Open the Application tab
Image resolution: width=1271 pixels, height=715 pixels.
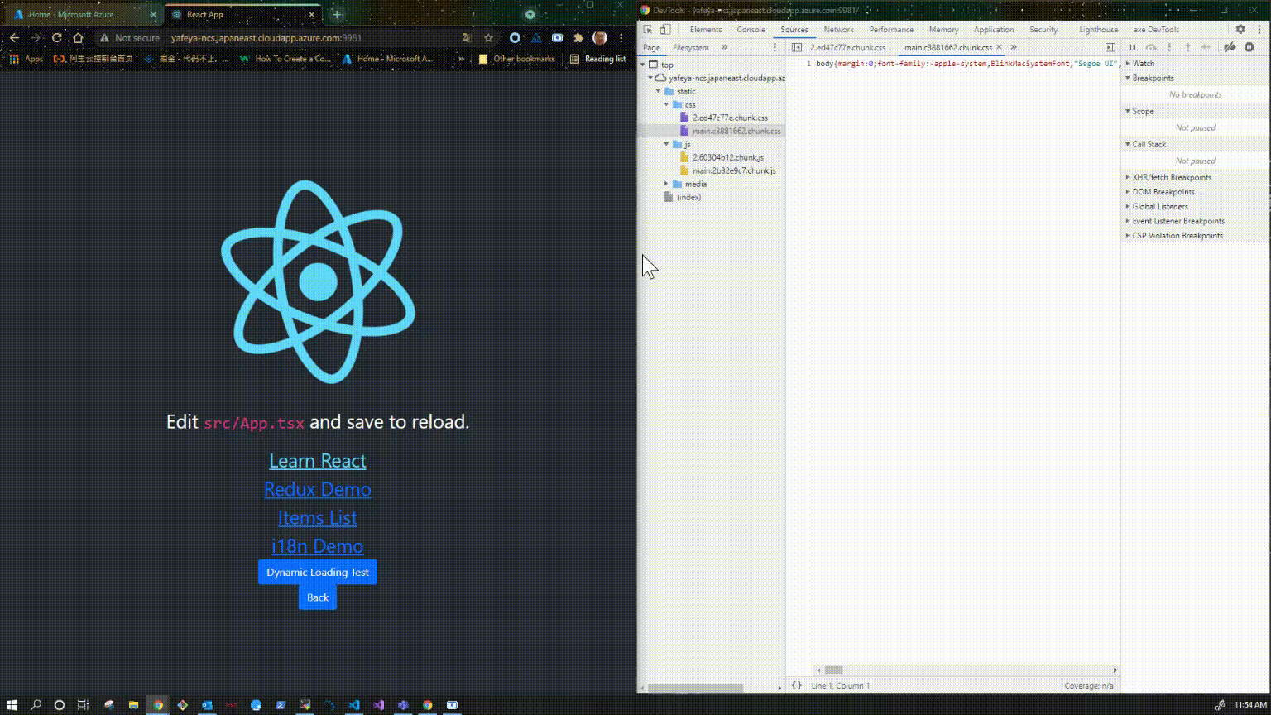point(994,30)
